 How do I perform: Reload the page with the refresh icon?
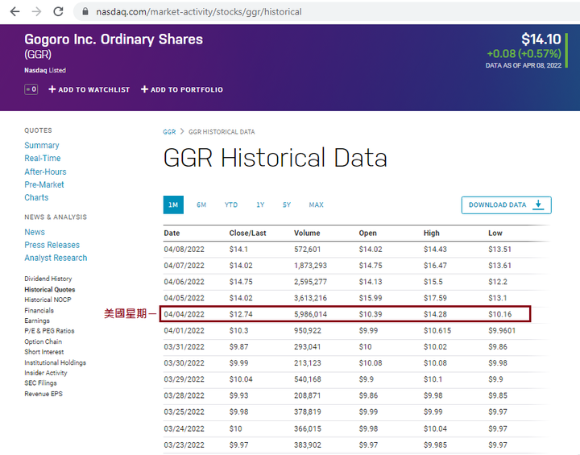point(59,12)
